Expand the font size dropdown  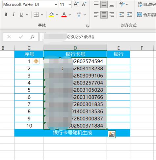tap(69, 5)
